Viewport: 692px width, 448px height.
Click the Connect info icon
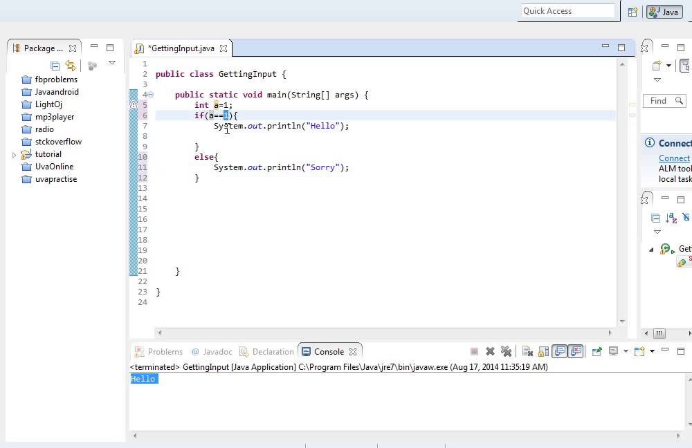[x=650, y=142]
